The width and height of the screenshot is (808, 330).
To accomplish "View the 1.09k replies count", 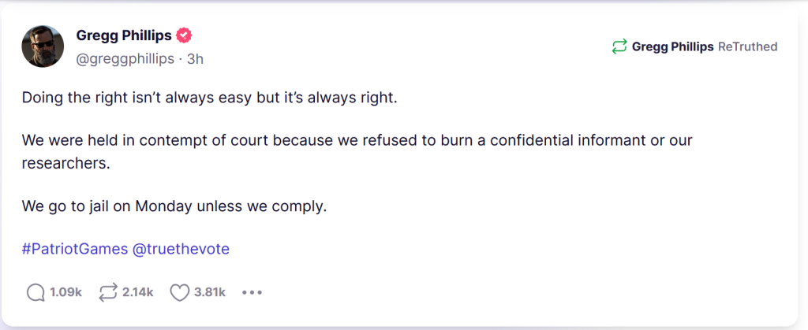I will coord(65,292).
